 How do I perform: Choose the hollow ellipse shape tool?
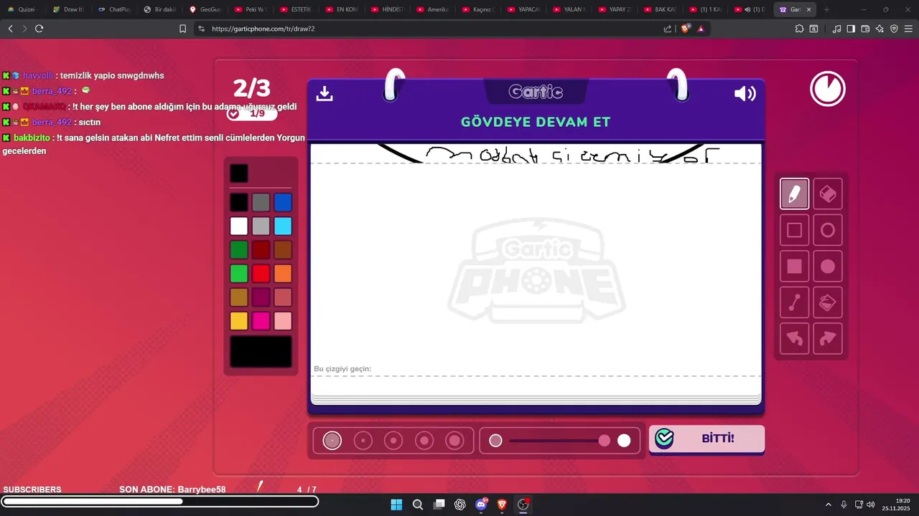pos(828,230)
